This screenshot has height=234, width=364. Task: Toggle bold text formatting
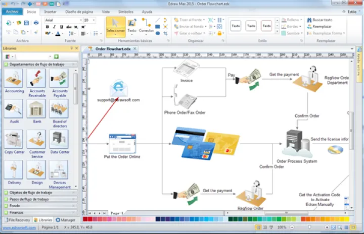[x=47, y=27]
